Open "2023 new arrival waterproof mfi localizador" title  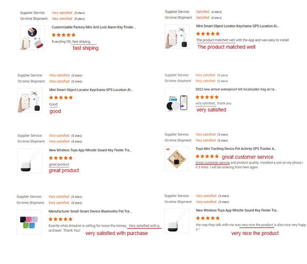point(236,89)
